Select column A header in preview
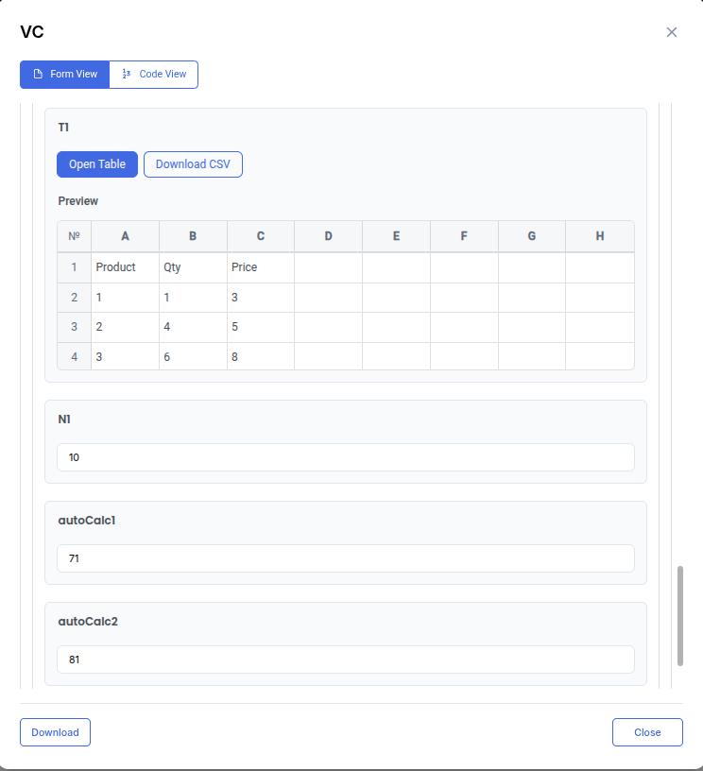The width and height of the screenshot is (703, 771). pyautogui.click(x=126, y=236)
